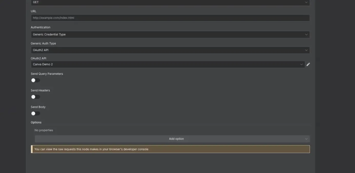Click the 'Options' section label
The image size is (355, 173).
pyautogui.click(x=36, y=122)
